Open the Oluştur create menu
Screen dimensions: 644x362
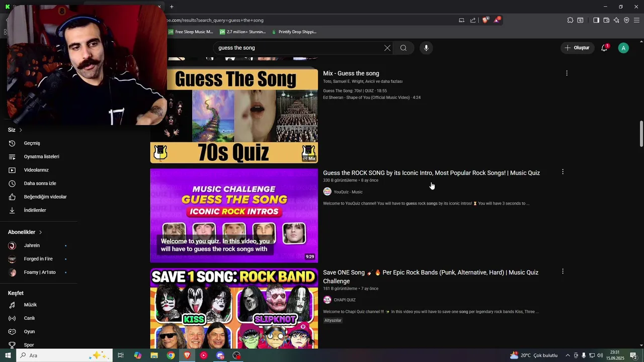pos(577,48)
